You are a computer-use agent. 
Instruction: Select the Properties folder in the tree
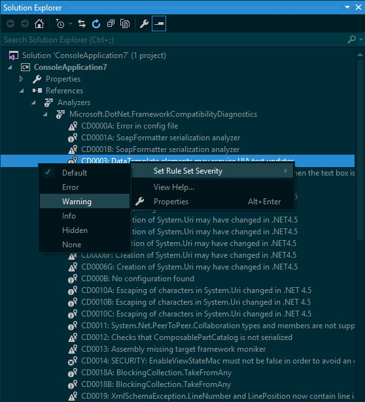click(63, 79)
